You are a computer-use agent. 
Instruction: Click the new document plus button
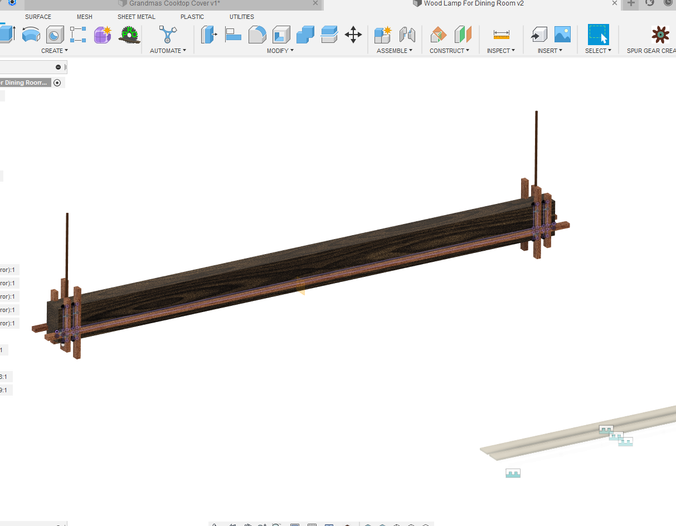pos(630,3)
